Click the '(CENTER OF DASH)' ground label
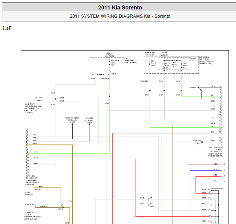Image resolution: width=236 pixels, height=224 pixels. coord(89,119)
